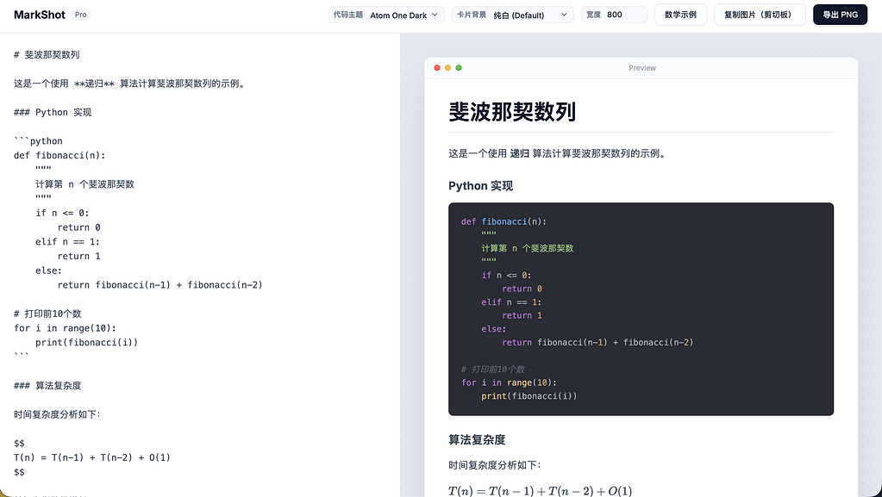This screenshot has width=882, height=497.
Task: Click '时间复杂度分析如下:' in the editor
Action: pyautogui.click(x=57, y=413)
